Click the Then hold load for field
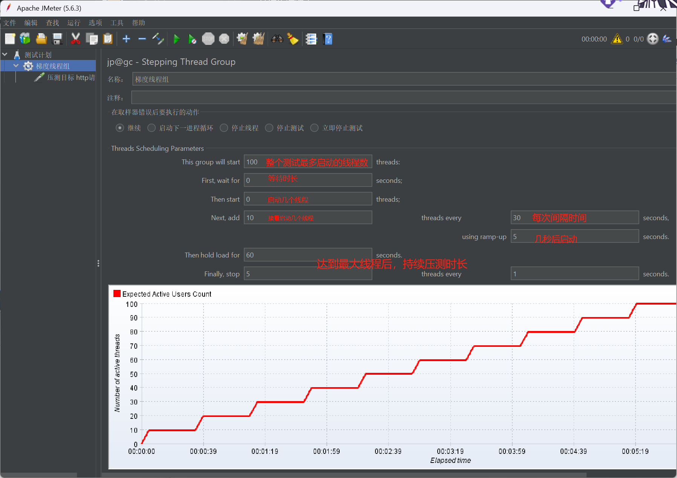This screenshot has width=677, height=478. point(308,255)
